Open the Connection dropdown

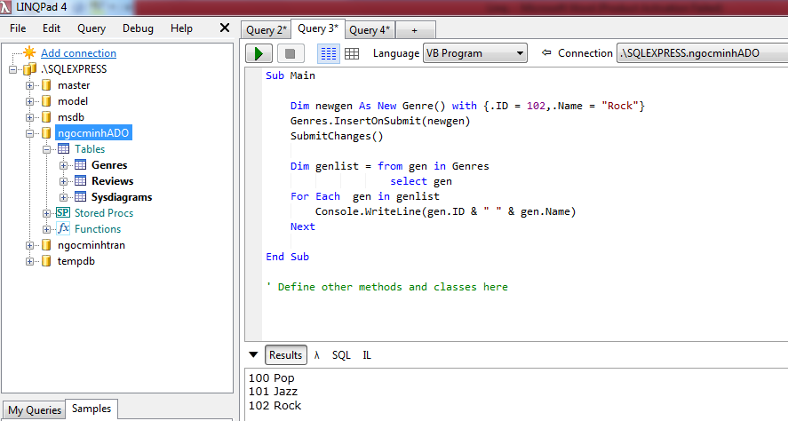pos(702,53)
